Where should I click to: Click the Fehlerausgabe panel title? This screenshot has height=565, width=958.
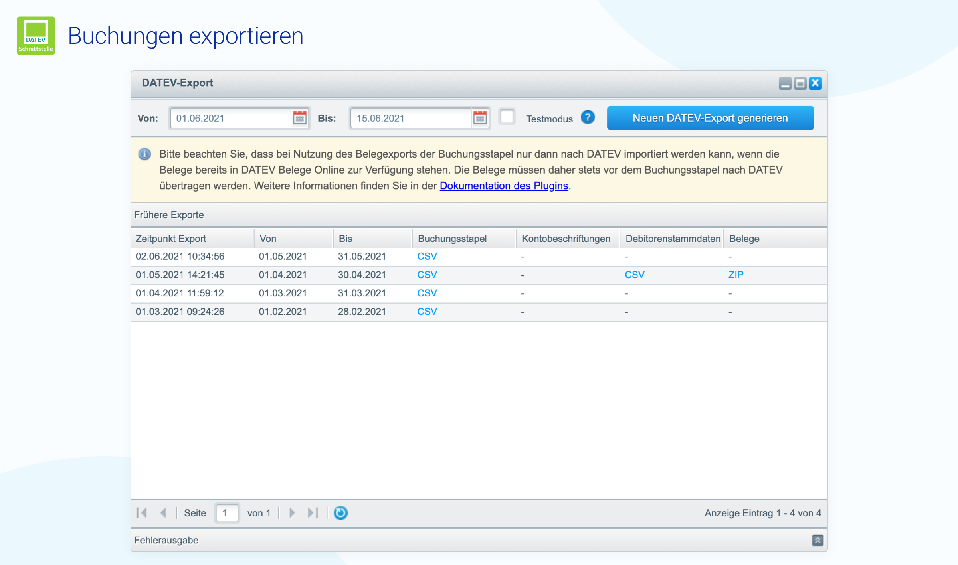[166, 540]
